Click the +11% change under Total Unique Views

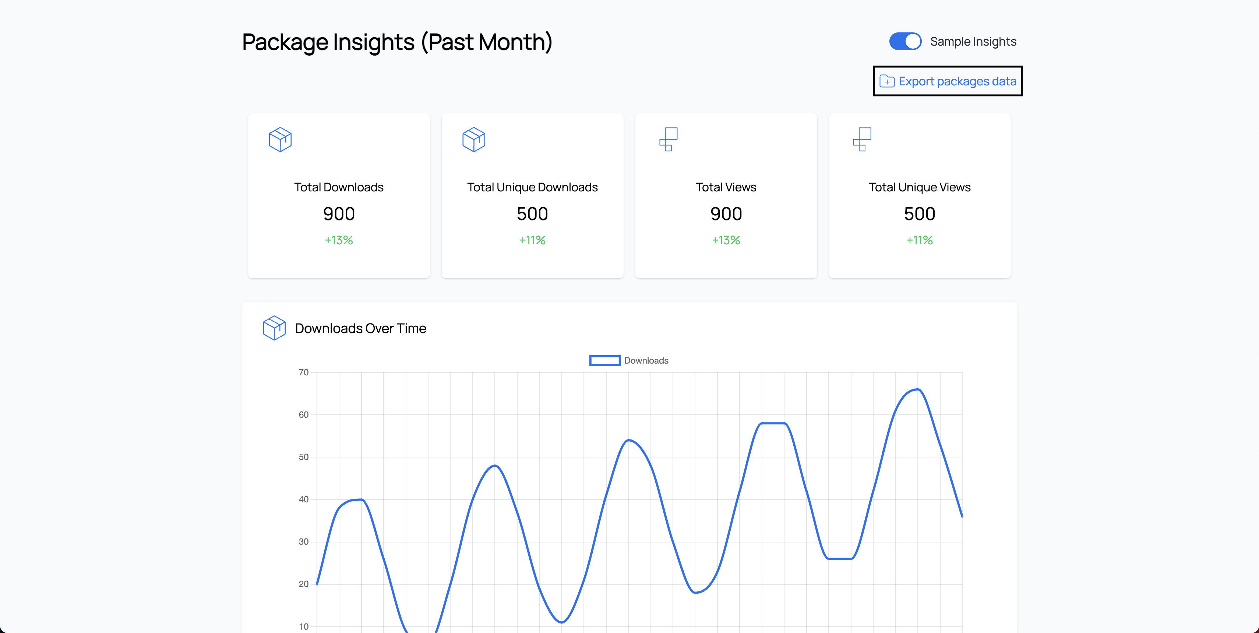point(919,240)
